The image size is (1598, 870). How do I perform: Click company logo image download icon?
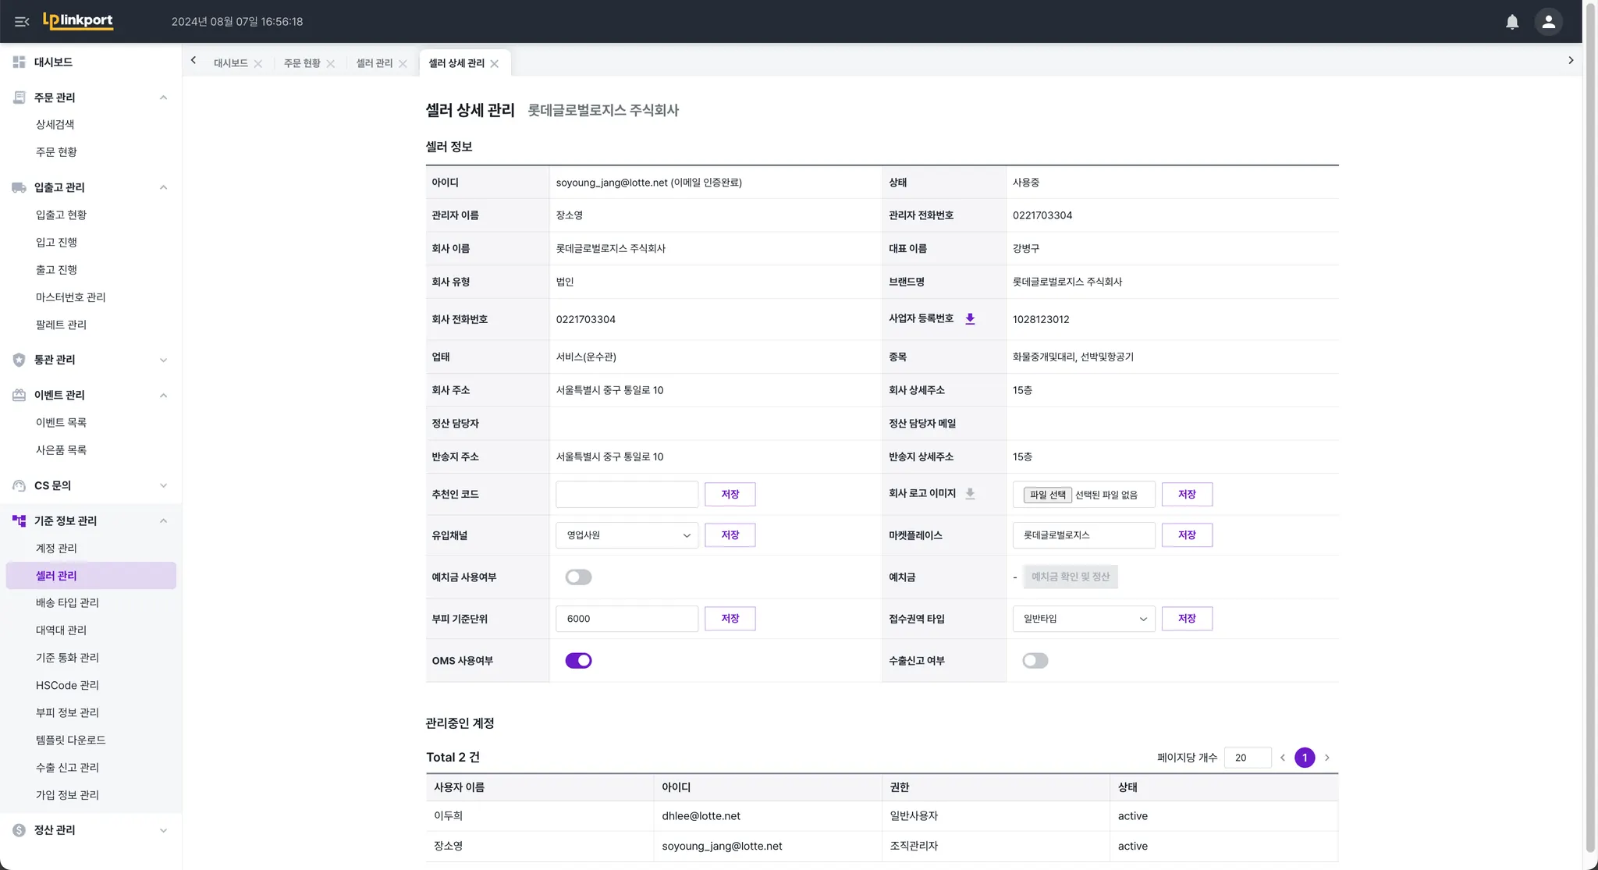click(970, 494)
